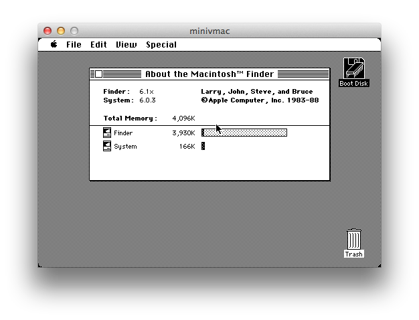Open the Special menu
419x320 pixels.
pyautogui.click(x=161, y=45)
